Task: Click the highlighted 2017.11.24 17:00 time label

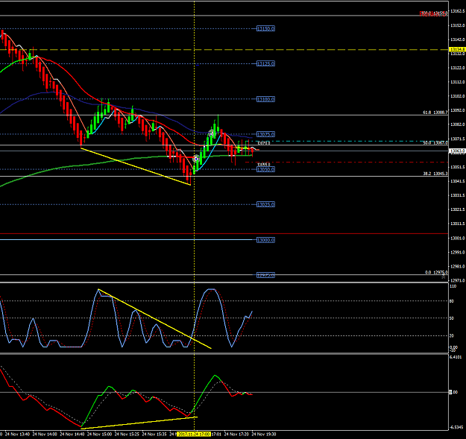Action: (x=194, y=435)
